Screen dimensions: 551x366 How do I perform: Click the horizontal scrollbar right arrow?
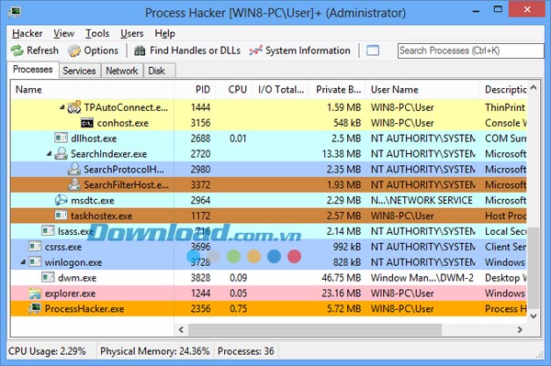pos(520,329)
